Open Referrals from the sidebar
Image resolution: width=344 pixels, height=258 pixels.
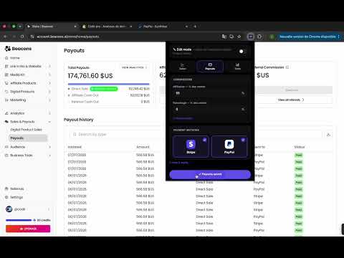click(x=15, y=188)
